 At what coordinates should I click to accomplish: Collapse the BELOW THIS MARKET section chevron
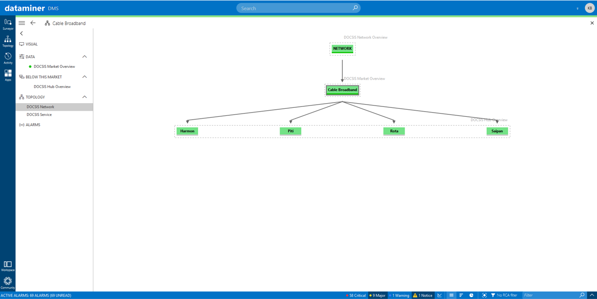85,77
